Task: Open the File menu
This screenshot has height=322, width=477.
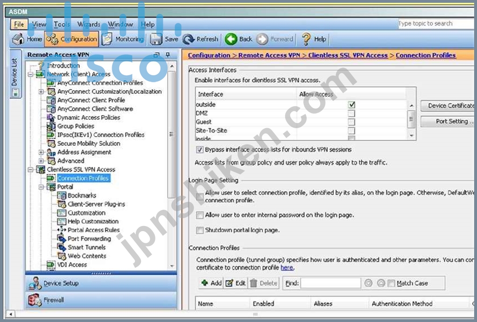Action: coord(19,24)
